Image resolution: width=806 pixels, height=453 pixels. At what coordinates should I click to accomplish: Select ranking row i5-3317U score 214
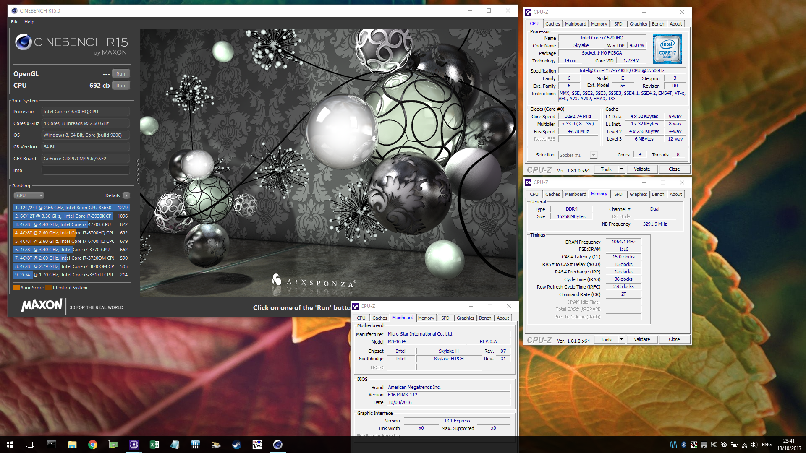click(x=71, y=275)
